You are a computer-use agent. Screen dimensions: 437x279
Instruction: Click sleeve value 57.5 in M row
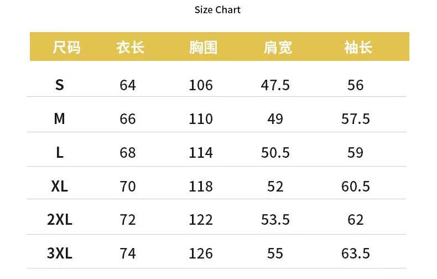click(356, 119)
